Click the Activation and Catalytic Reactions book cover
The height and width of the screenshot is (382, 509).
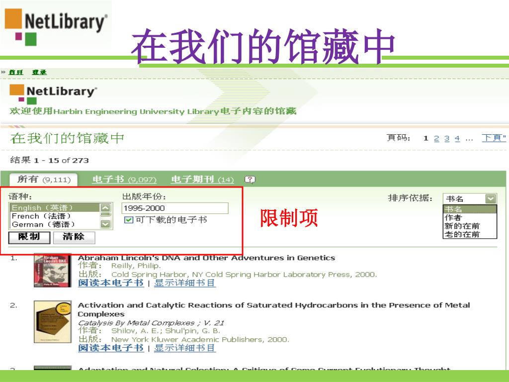53,322
